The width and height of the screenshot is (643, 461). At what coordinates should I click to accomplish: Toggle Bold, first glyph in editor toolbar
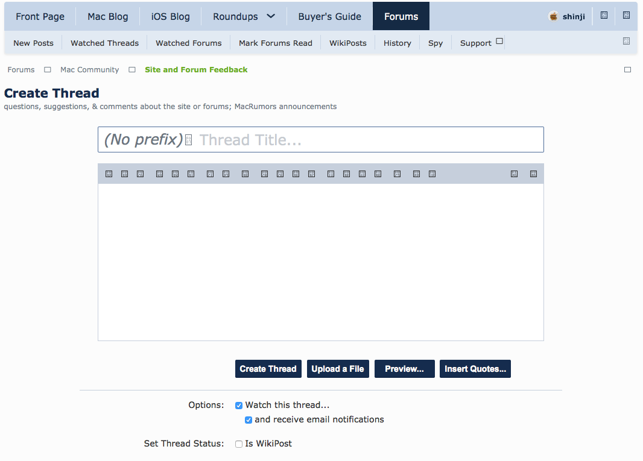[x=109, y=174]
